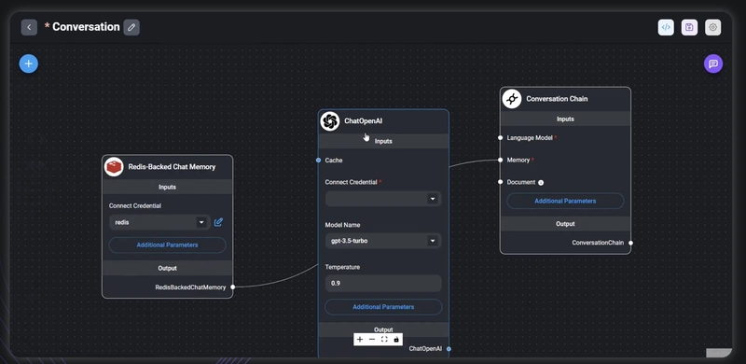This screenshot has height=364, width=746.
Task: Open the API code view icon
Action: (666, 27)
